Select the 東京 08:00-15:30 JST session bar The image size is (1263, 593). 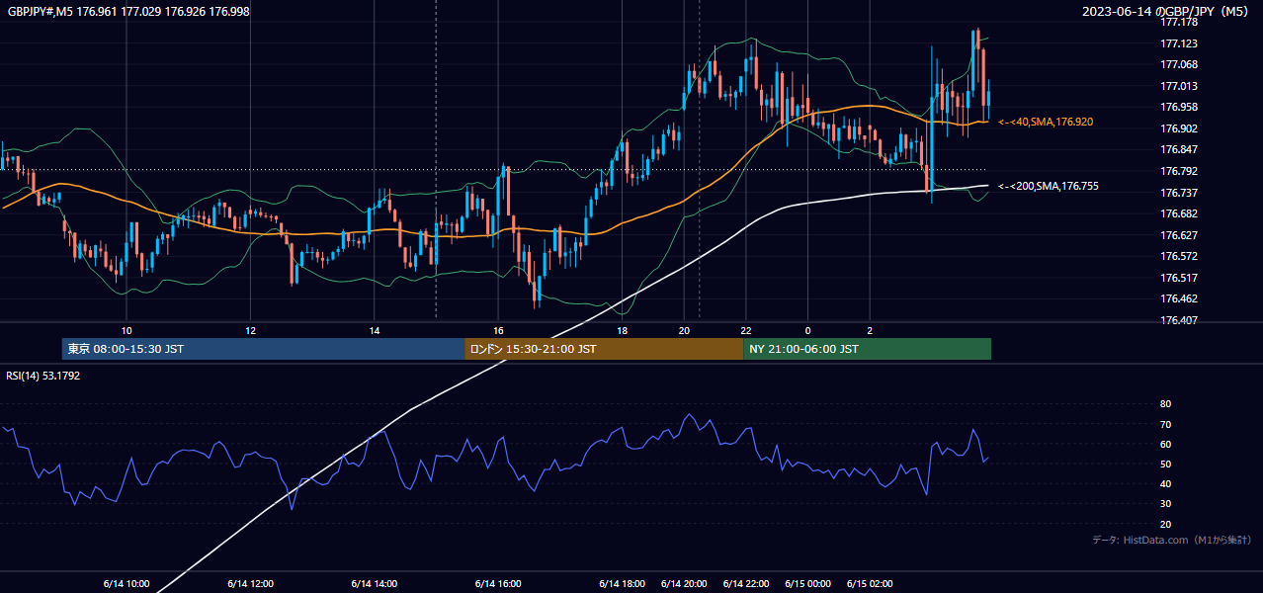263,349
